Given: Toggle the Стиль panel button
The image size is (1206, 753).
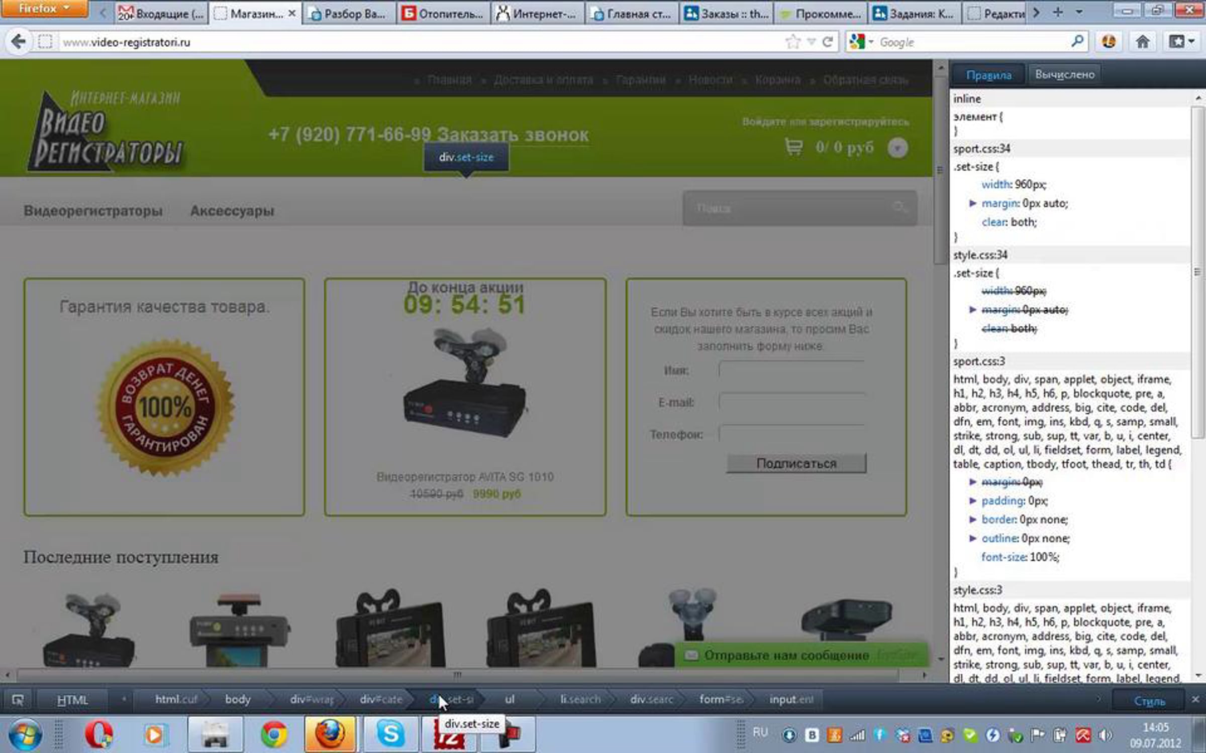Looking at the screenshot, I should point(1149,701).
